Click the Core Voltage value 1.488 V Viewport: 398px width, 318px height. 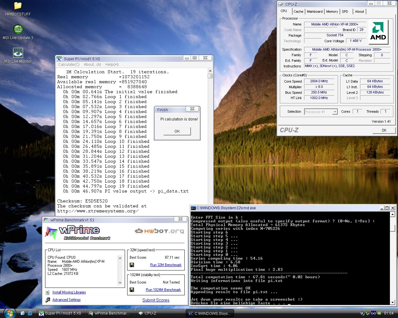point(356,41)
